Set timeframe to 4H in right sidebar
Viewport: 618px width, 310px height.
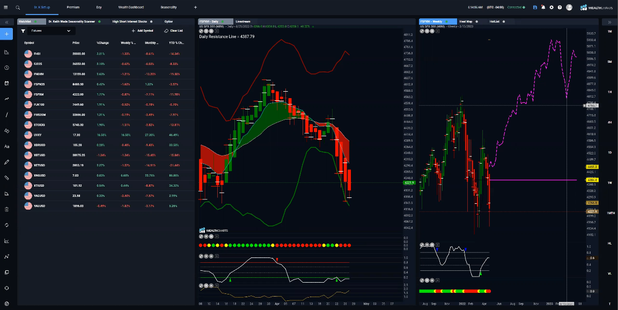pyautogui.click(x=609, y=122)
